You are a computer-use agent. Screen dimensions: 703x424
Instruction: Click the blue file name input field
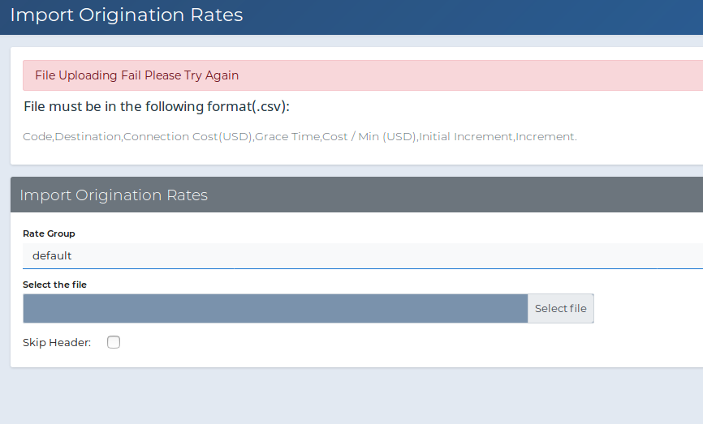[275, 309]
